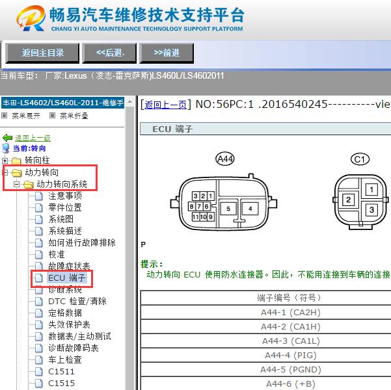Click the document icon beside C1511
Image resolution: width=391 pixels, height=390 pixels.
click(38, 372)
